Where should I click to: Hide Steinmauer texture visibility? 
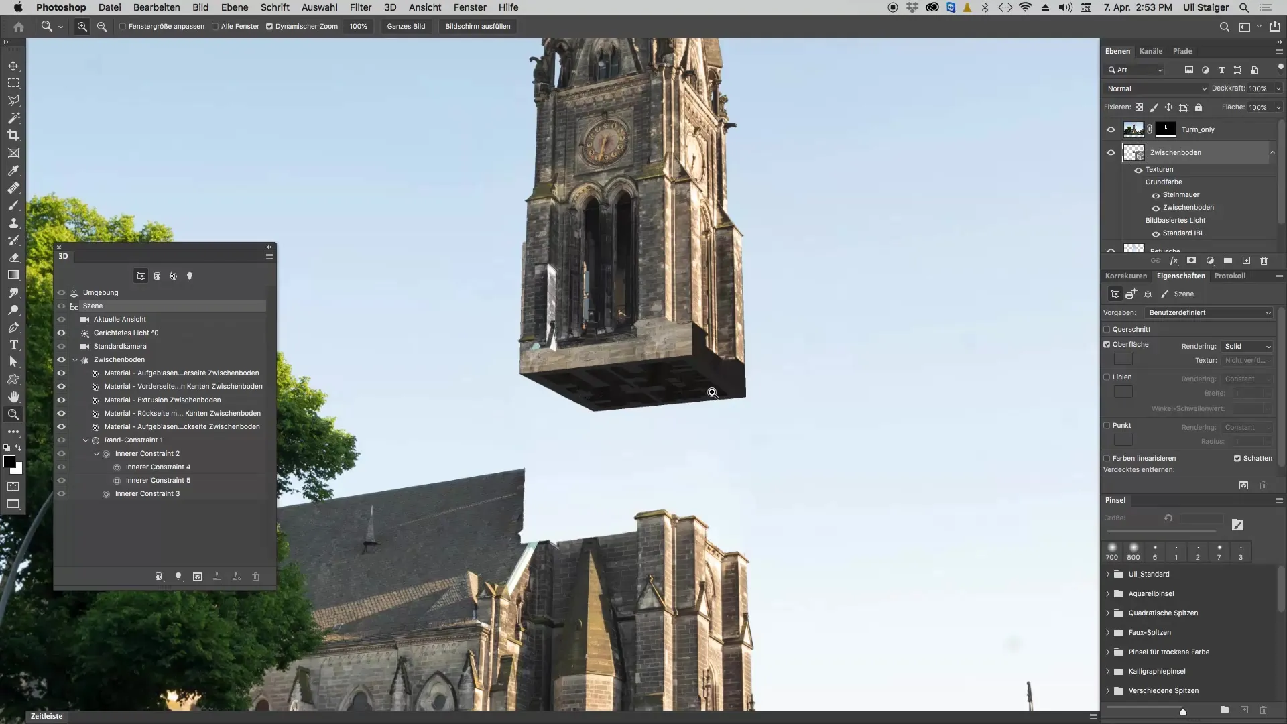point(1156,195)
